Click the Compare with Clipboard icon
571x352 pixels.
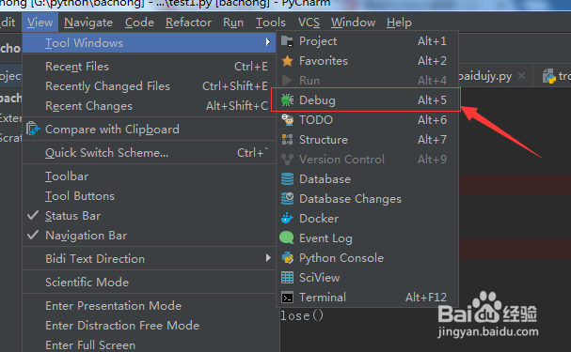33,129
